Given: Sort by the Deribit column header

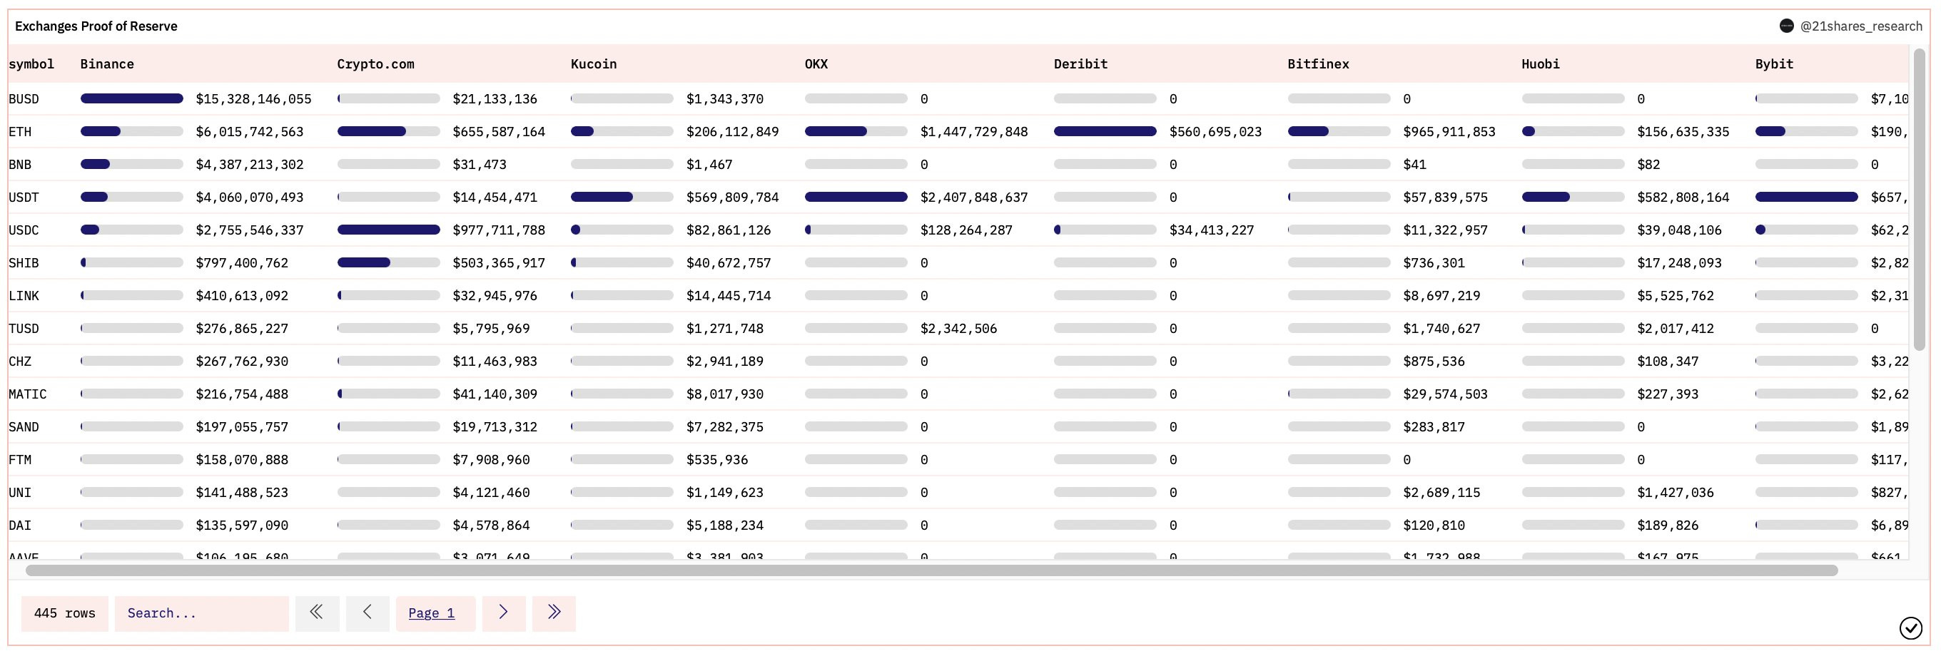Looking at the screenshot, I should coord(1080,64).
